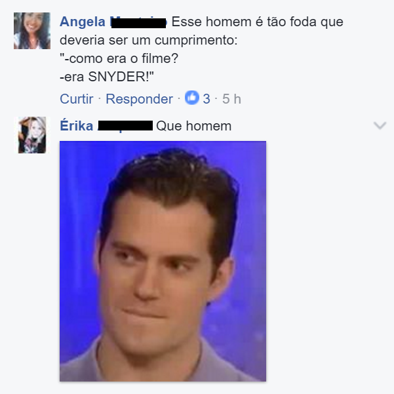Click the blue thumbs-up reaction icon

[192, 98]
